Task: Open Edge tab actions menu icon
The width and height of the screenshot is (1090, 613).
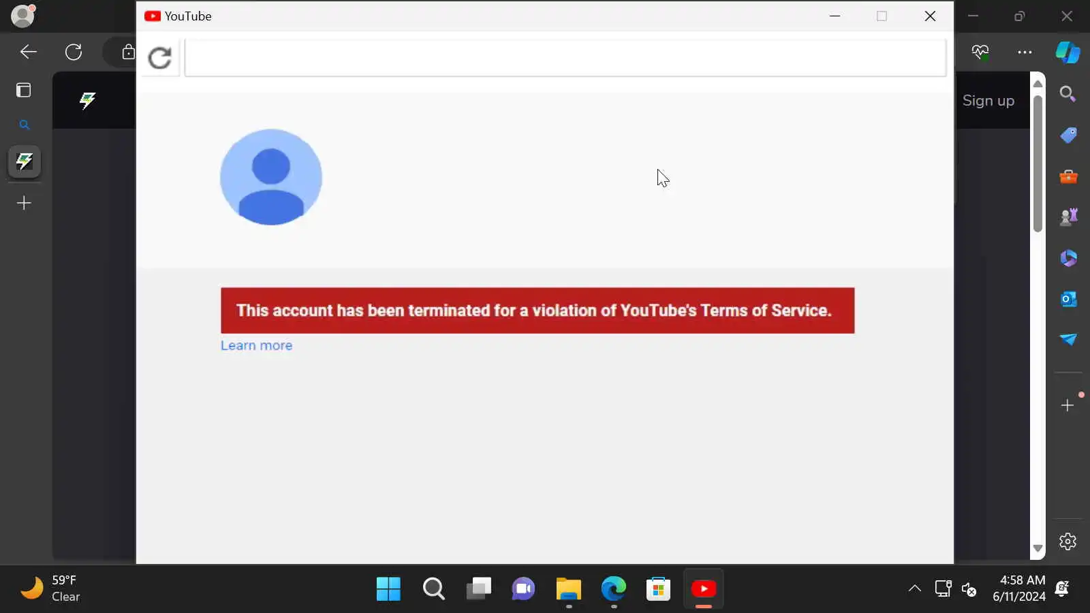Action: [24, 90]
